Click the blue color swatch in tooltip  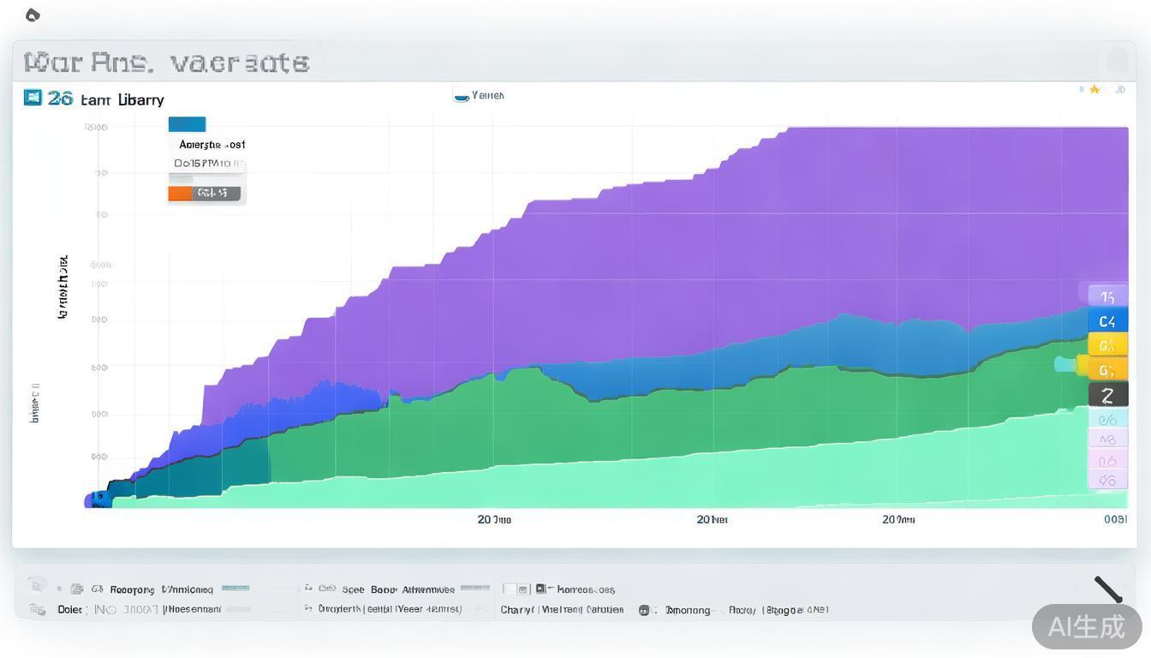pyautogui.click(x=187, y=124)
